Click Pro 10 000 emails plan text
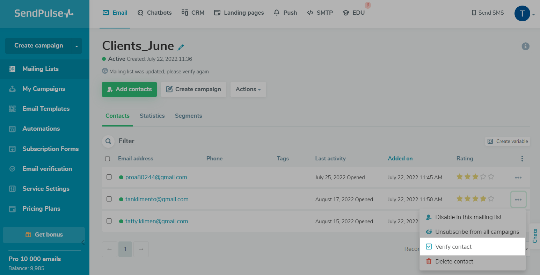The image size is (540, 275). pyautogui.click(x=35, y=259)
